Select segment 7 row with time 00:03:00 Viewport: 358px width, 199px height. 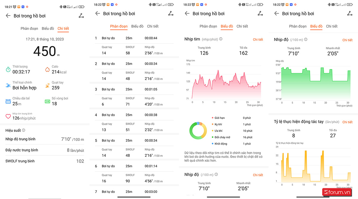(134, 192)
